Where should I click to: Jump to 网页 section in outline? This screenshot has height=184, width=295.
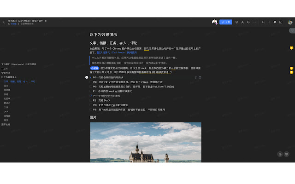(x=6, y=120)
